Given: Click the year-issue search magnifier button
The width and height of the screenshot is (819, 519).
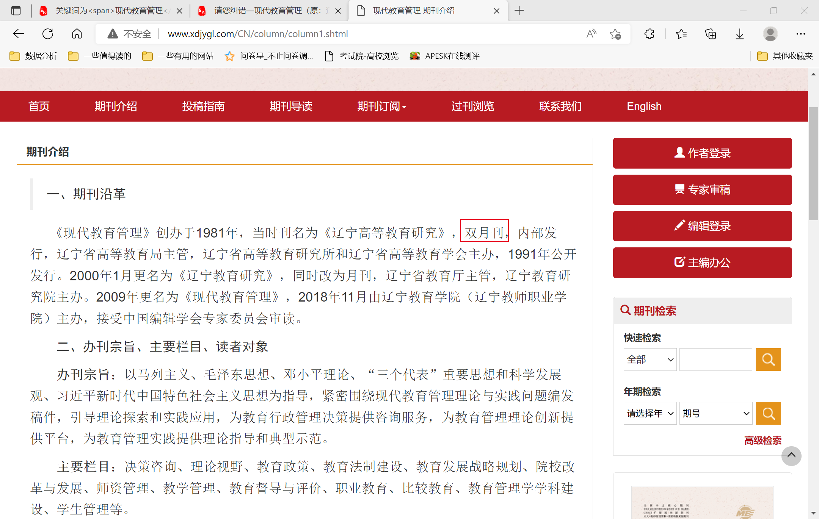Looking at the screenshot, I should 768,413.
